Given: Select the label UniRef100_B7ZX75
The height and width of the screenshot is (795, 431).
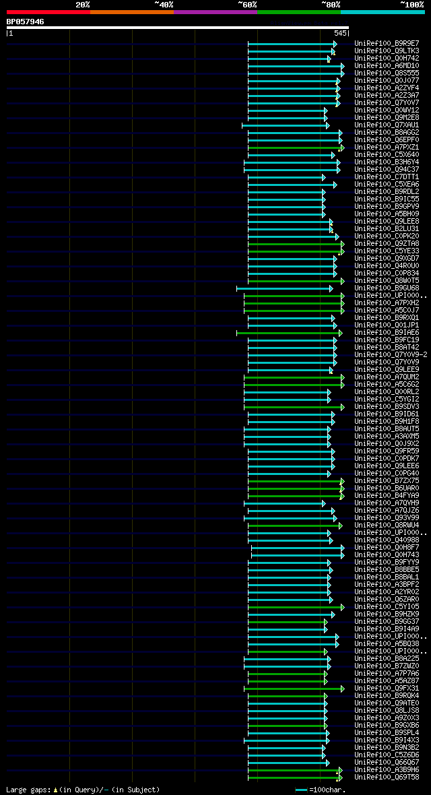Looking at the screenshot, I should (387, 480).
